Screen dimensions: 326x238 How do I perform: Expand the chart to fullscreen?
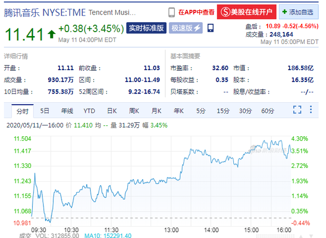[297, 109]
